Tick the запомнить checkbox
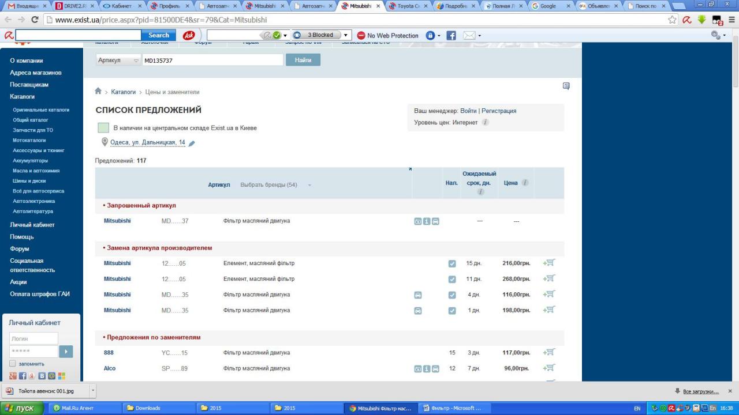The width and height of the screenshot is (739, 415). (13, 364)
